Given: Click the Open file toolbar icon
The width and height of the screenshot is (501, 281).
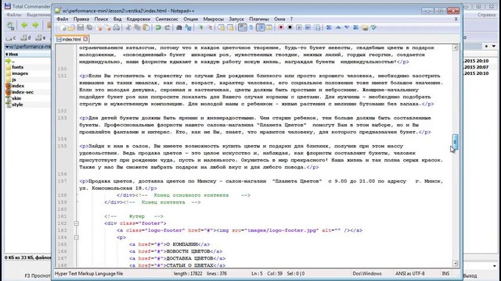Looking at the screenshot, I should point(71,27).
